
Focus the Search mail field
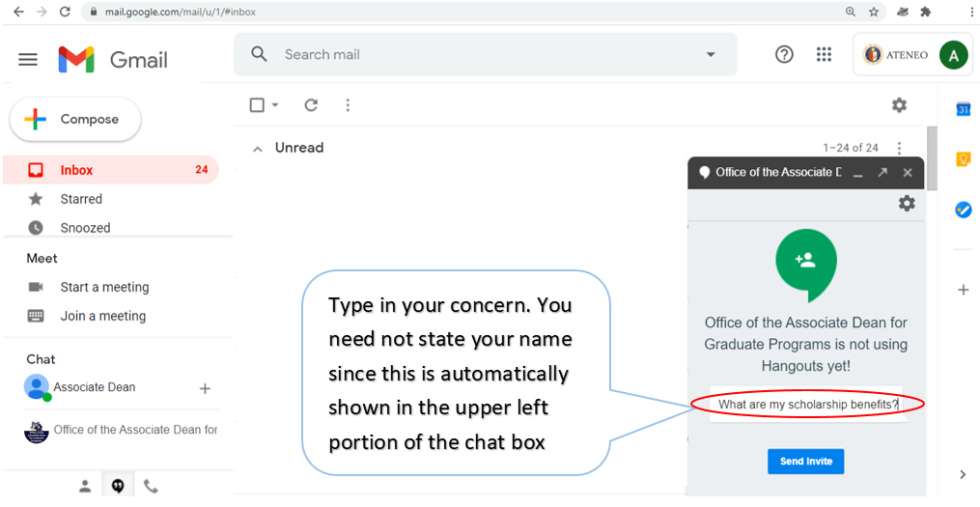pos(485,54)
